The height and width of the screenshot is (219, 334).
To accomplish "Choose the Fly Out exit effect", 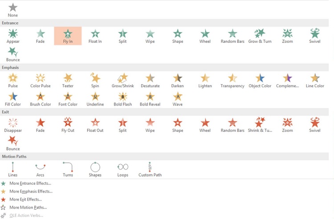I will (x=68, y=125).
